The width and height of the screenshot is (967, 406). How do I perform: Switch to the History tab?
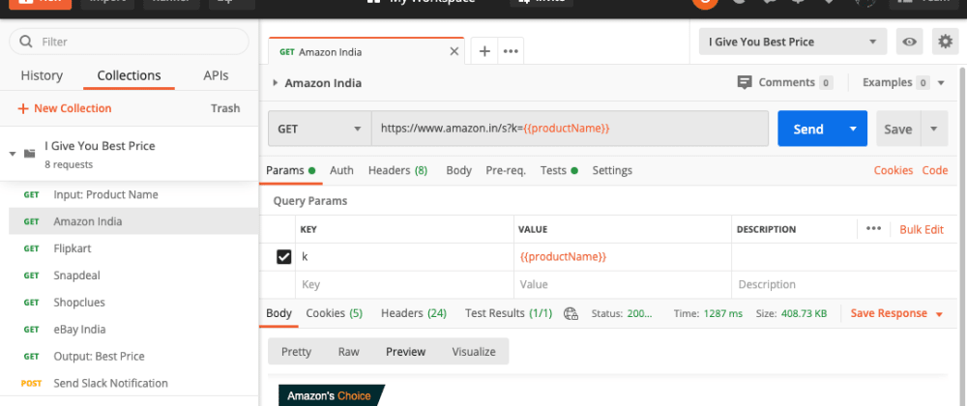coord(42,75)
